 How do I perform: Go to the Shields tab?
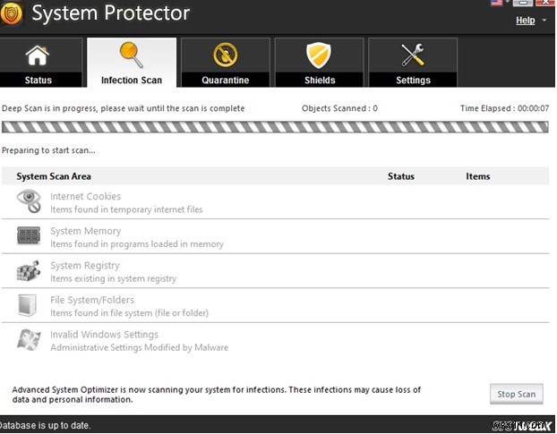click(320, 63)
